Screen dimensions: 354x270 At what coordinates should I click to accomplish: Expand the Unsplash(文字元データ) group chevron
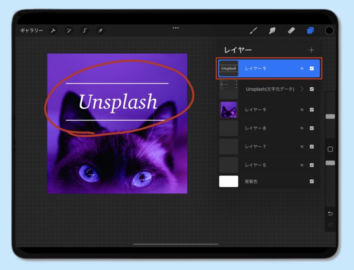(302, 89)
